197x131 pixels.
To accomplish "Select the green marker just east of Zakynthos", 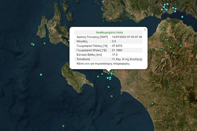I will point(98,77).
